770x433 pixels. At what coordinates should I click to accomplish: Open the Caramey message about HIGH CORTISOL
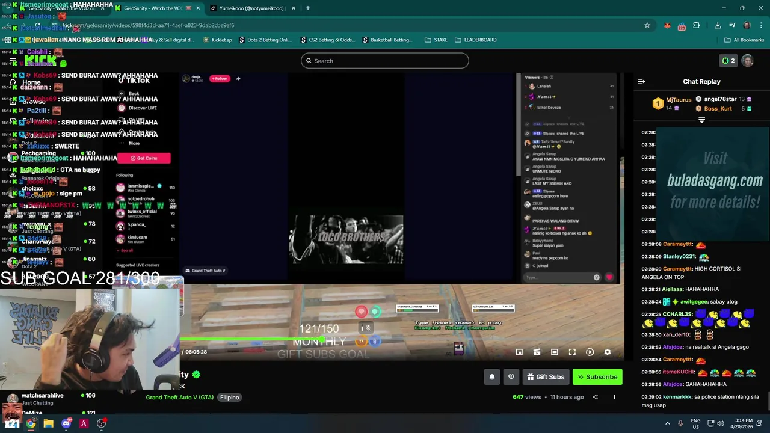(691, 273)
